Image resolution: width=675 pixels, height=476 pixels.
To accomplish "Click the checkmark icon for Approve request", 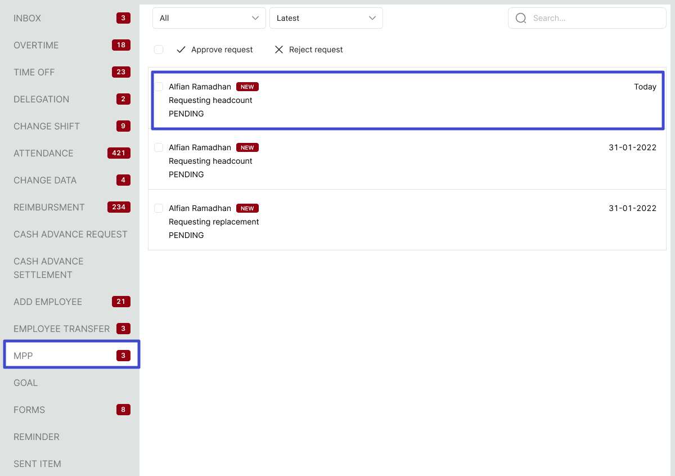I will click(181, 50).
